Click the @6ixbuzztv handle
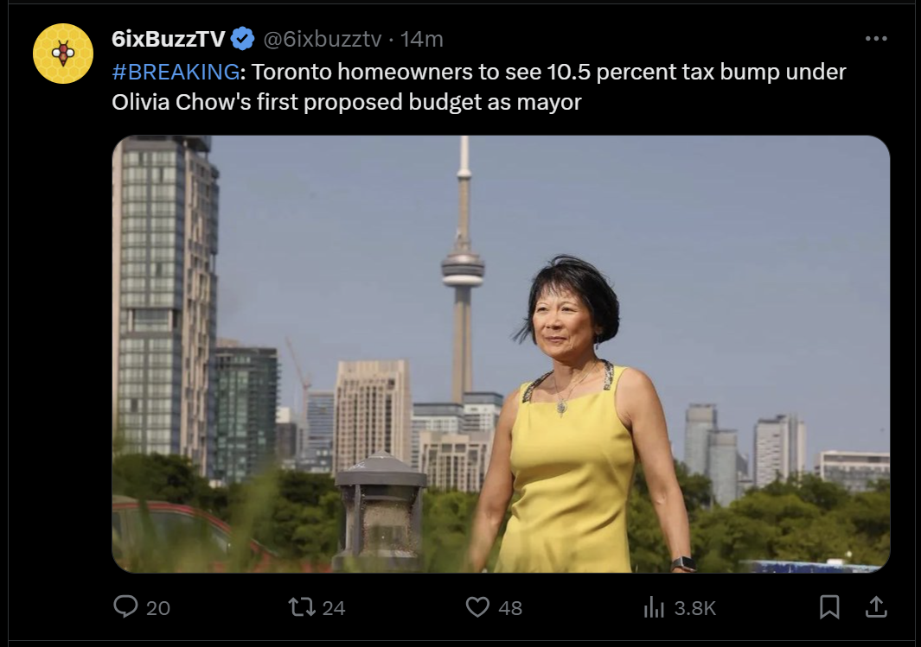 pyautogui.click(x=323, y=39)
